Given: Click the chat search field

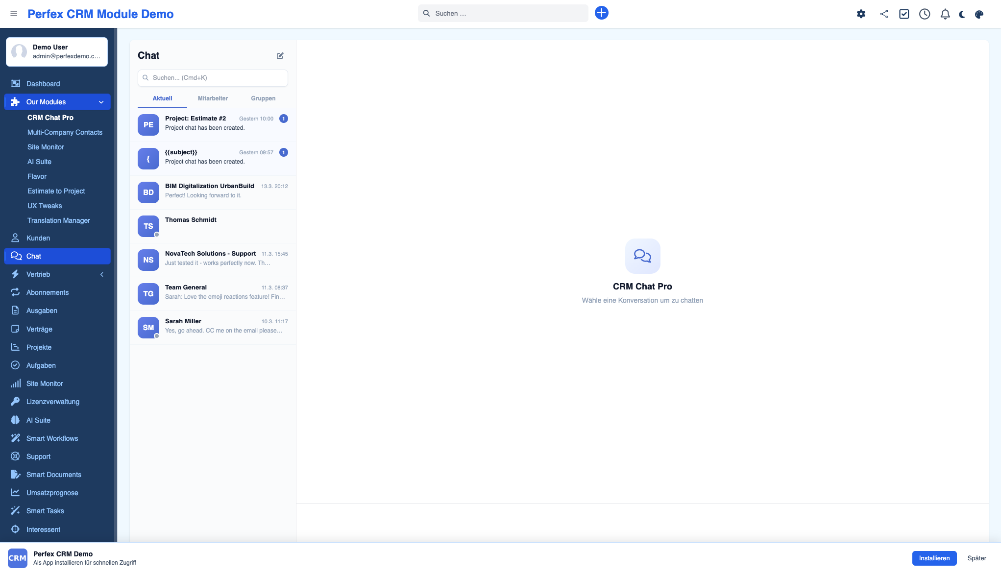Looking at the screenshot, I should [x=213, y=78].
